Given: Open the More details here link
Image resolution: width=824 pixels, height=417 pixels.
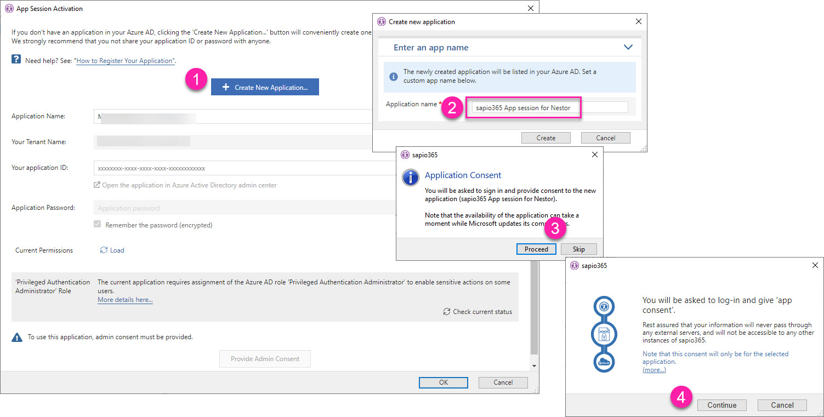Looking at the screenshot, I should 125,300.
